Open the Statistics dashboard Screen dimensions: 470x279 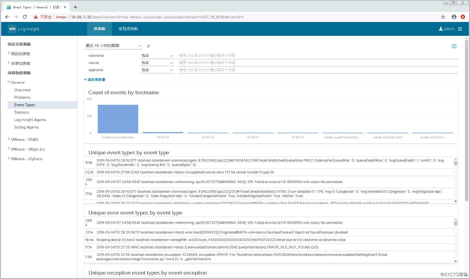click(x=22, y=112)
